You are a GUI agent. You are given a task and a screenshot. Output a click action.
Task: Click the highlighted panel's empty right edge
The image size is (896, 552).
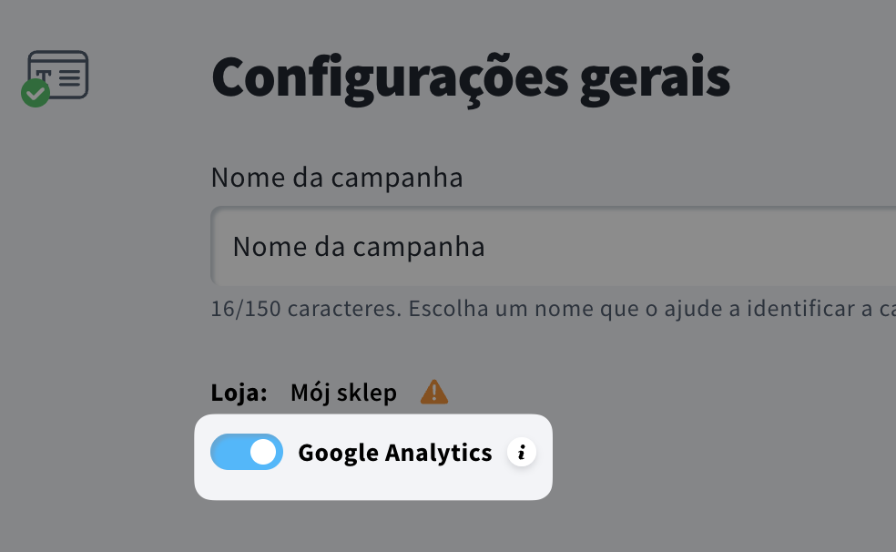click(545, 478)
